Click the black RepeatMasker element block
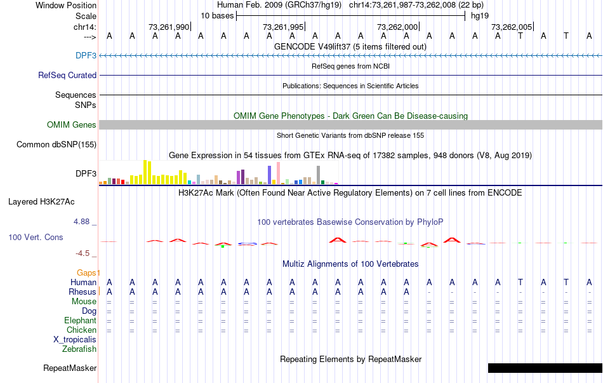Screen dimensions: 603x383 tap(545, 368)
